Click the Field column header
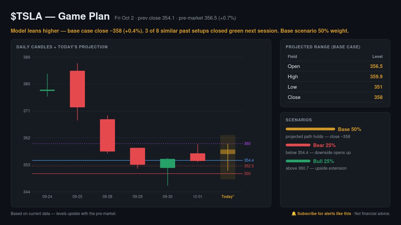This screenshot has width=401, height=225. 292,57
